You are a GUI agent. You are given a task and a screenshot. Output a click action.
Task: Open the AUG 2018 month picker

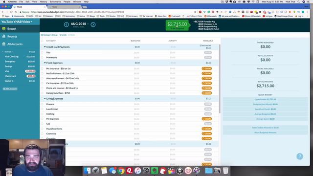pyautogui.click(x=80, y=24)
